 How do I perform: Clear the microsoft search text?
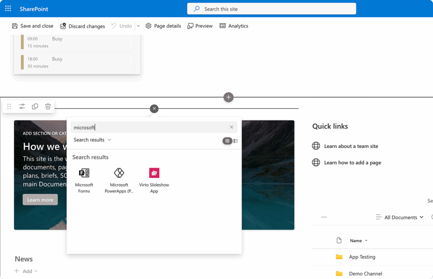pos(231,127)
